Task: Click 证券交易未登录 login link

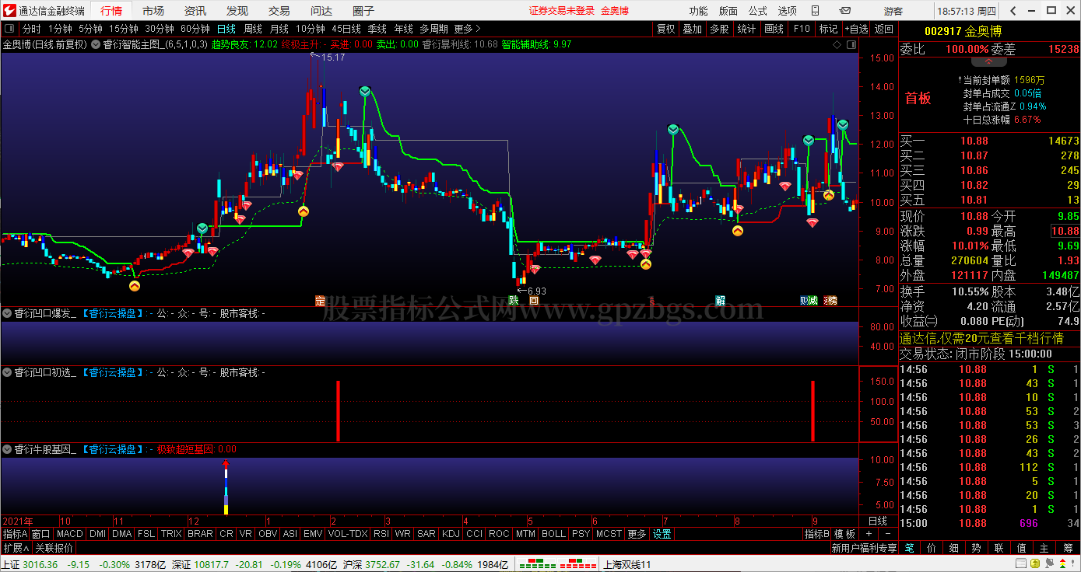Action: pos(561,11)
